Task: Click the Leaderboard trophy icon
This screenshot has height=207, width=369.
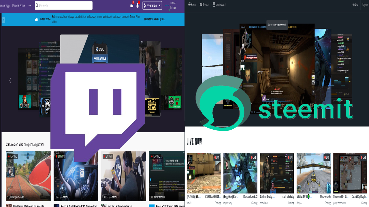Action: (214, 4)
